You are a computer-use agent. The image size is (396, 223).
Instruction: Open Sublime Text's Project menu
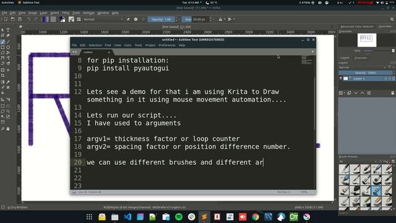(x=150, y=45)
